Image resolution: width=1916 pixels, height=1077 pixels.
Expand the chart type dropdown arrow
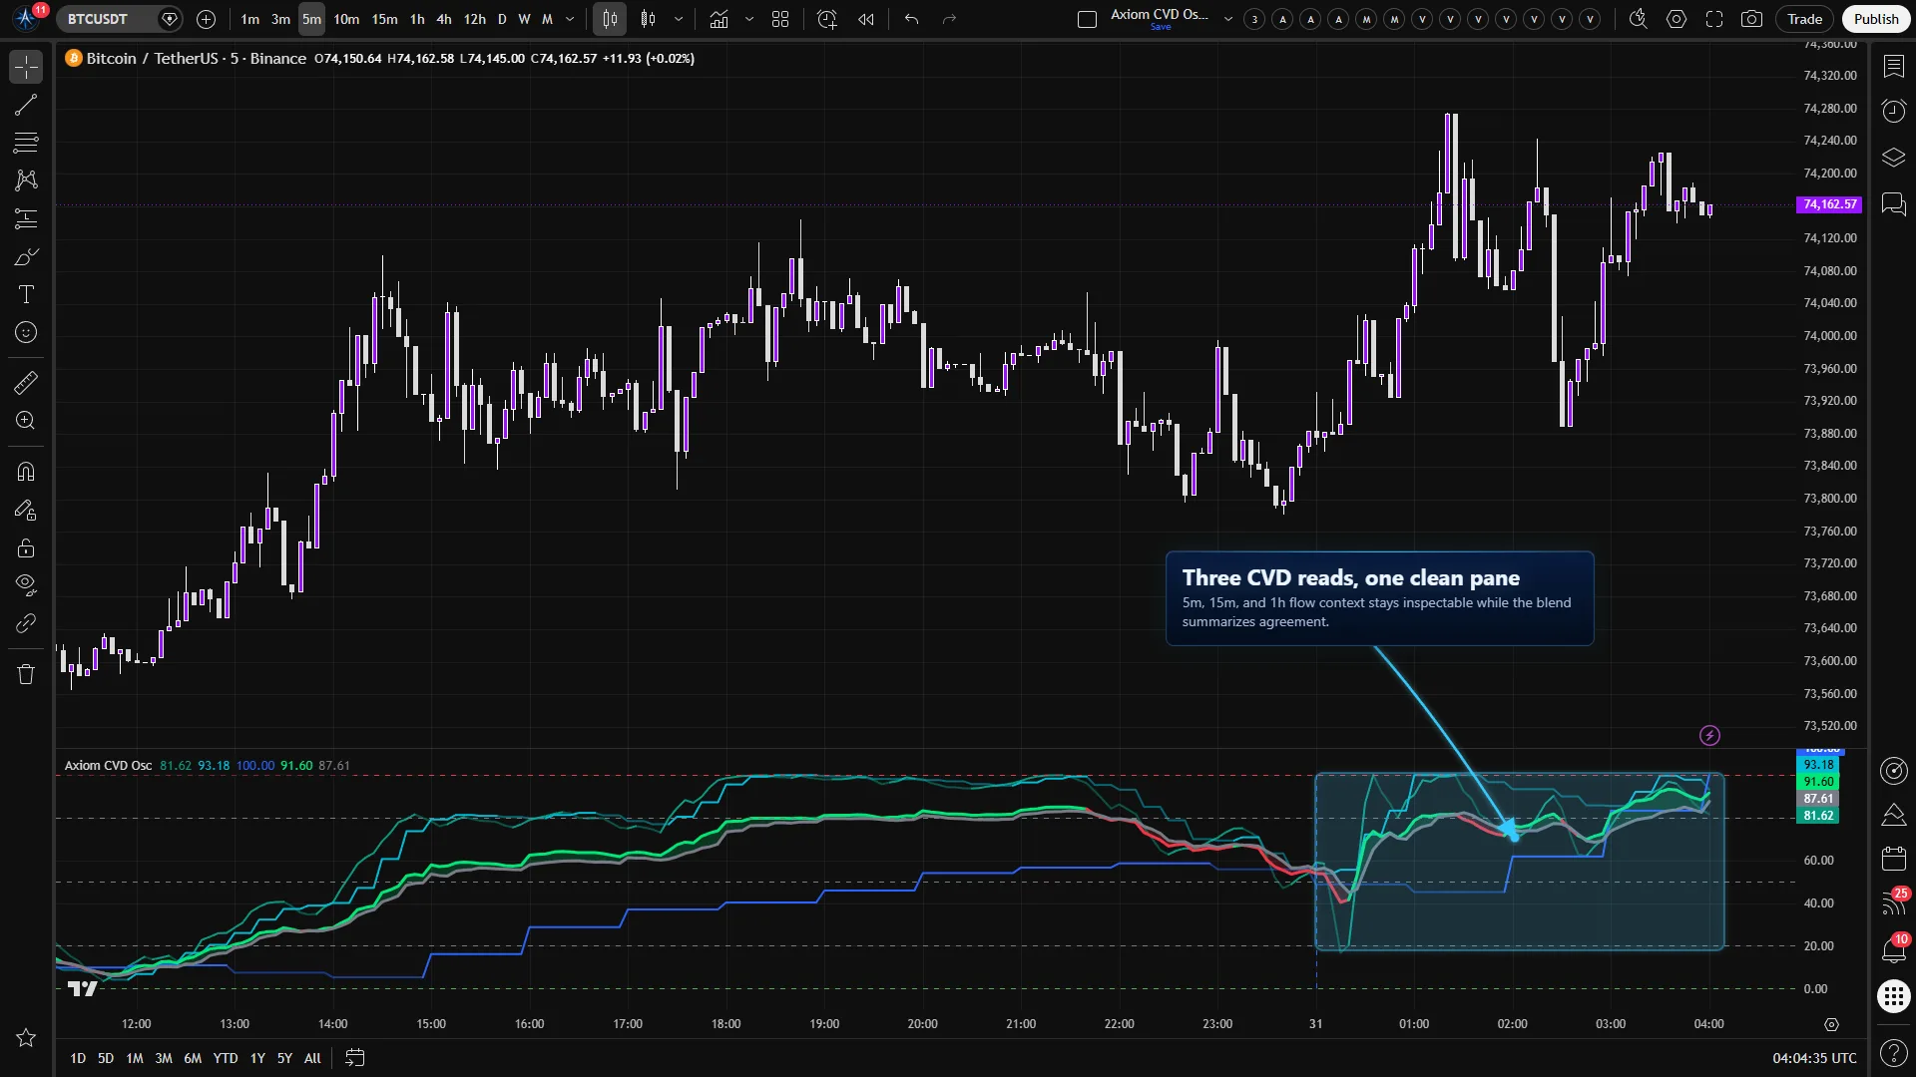point(679,19)
